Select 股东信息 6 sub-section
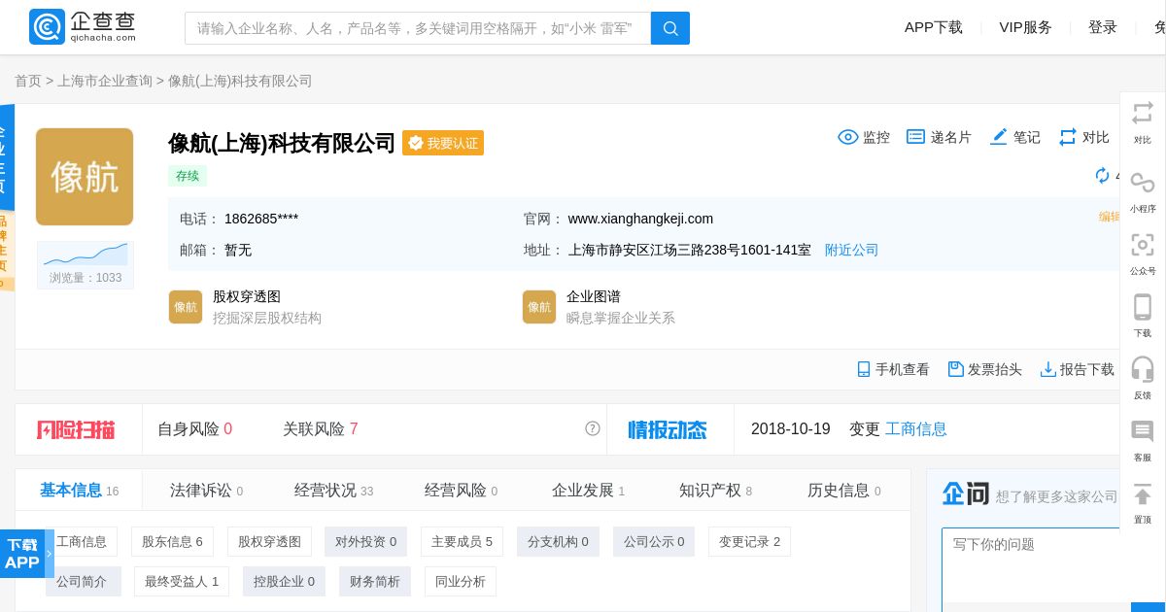 pos(172,541)
